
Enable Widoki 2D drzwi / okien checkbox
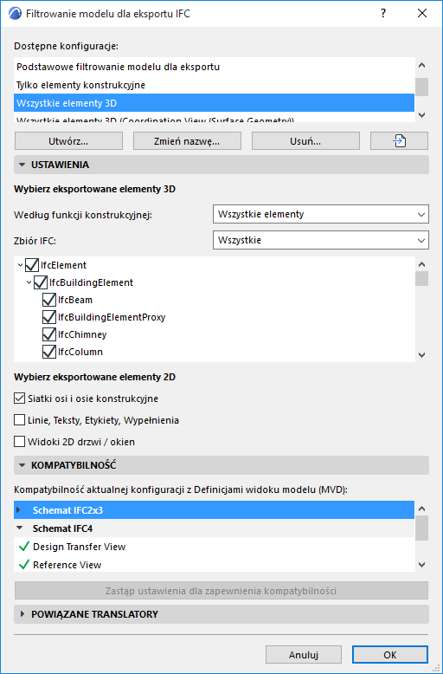tap(19, 442)
